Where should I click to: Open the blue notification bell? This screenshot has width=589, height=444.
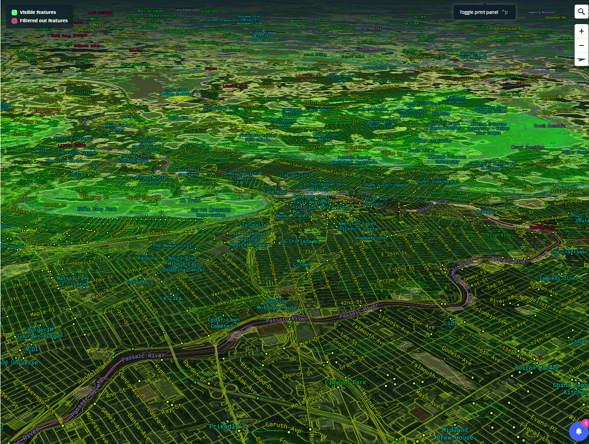[x=578, y=431]
